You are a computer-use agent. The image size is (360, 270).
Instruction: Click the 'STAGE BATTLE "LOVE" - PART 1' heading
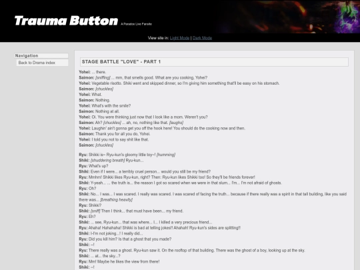(x=214, y=62)
